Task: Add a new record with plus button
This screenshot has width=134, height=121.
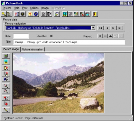Action: pyautogui.click(x=100, y=36)
